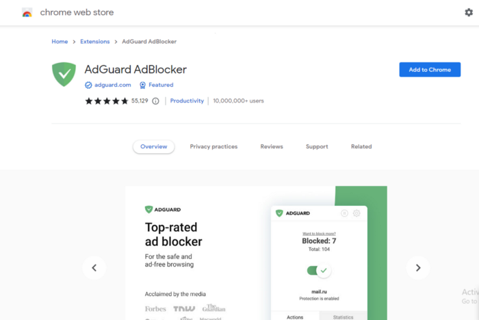The width and height of the screenshot is (479, 320).
Task: Toggle the protection switch in AdGuard popup
Action: point(319,271)
